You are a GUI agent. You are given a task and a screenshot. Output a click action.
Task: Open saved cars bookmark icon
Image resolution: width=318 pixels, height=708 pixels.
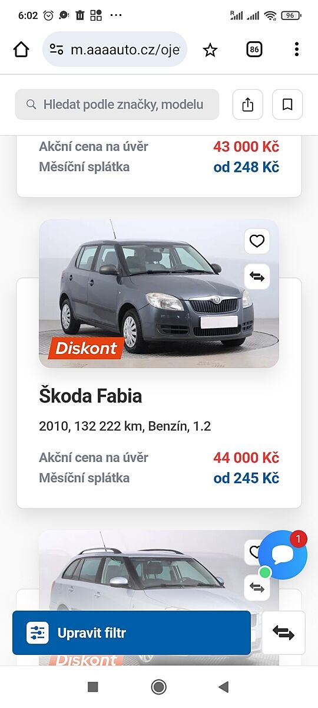(287, 104)
